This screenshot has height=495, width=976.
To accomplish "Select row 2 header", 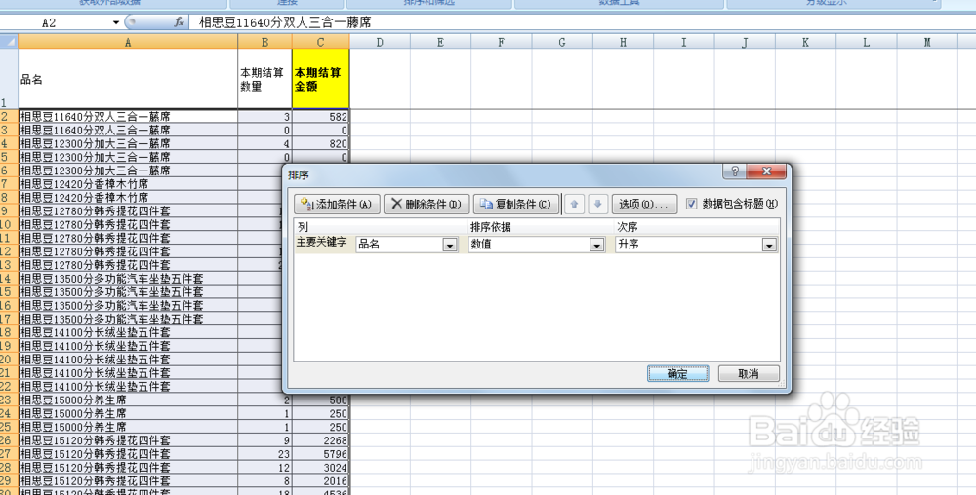I will [9, 116].
